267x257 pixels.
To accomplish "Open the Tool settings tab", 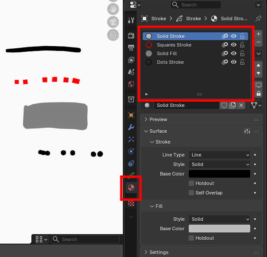I will 132,20.
